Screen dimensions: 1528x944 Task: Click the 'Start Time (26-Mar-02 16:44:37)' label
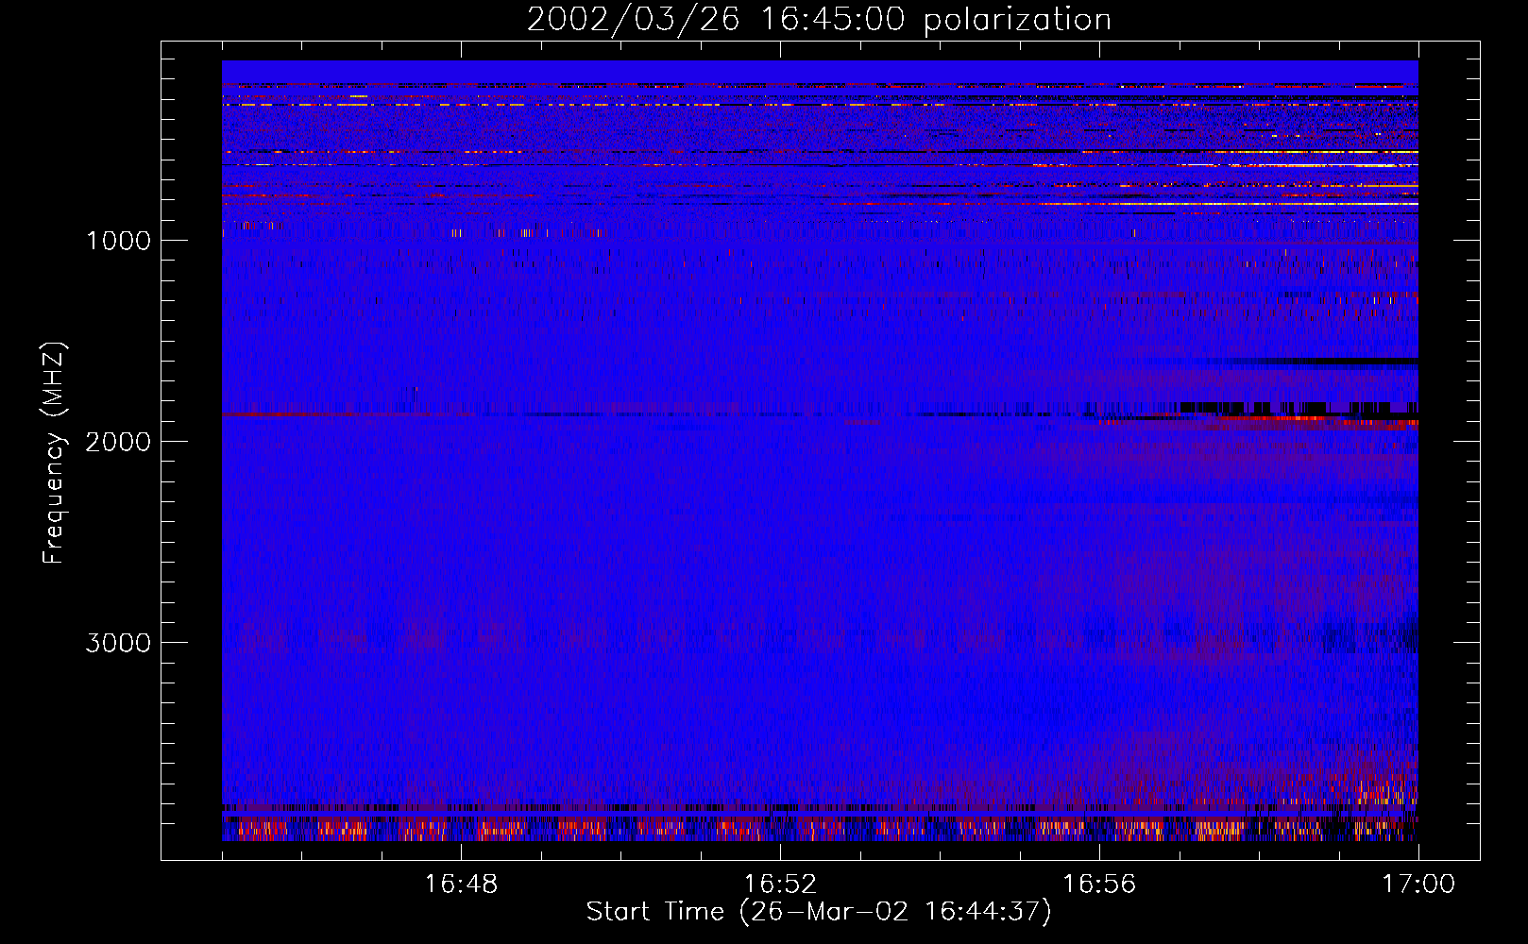(x=819, y=912)
